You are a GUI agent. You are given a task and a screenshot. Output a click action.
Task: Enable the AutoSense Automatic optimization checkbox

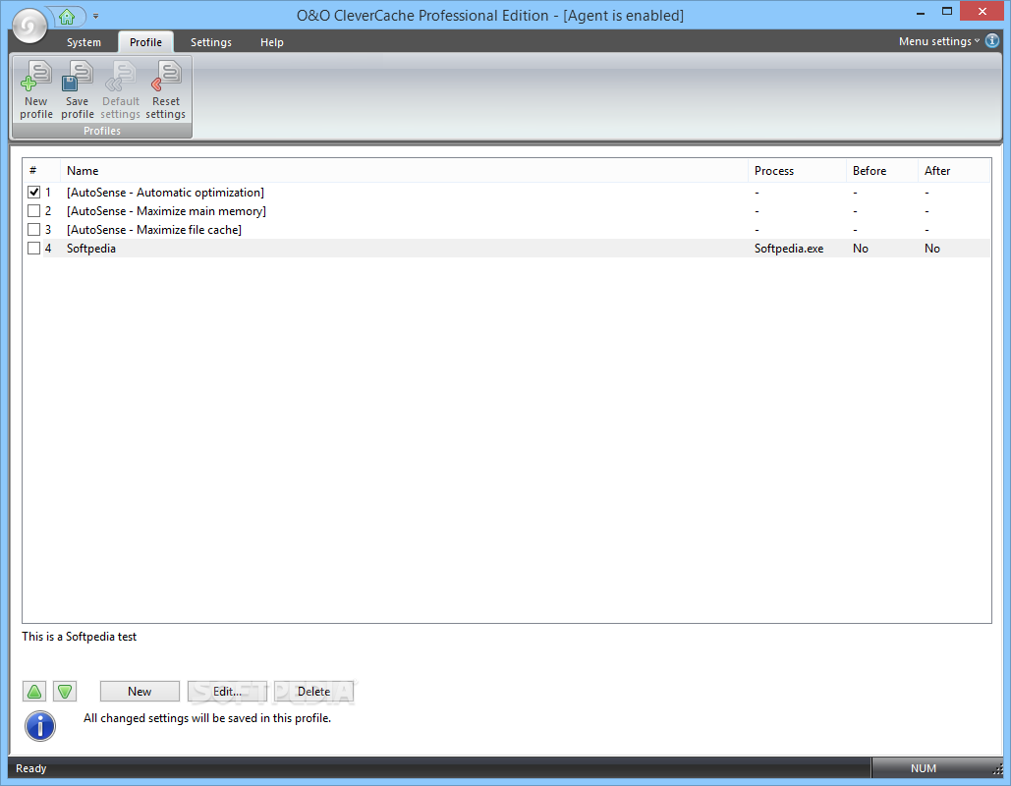point(34,193)
